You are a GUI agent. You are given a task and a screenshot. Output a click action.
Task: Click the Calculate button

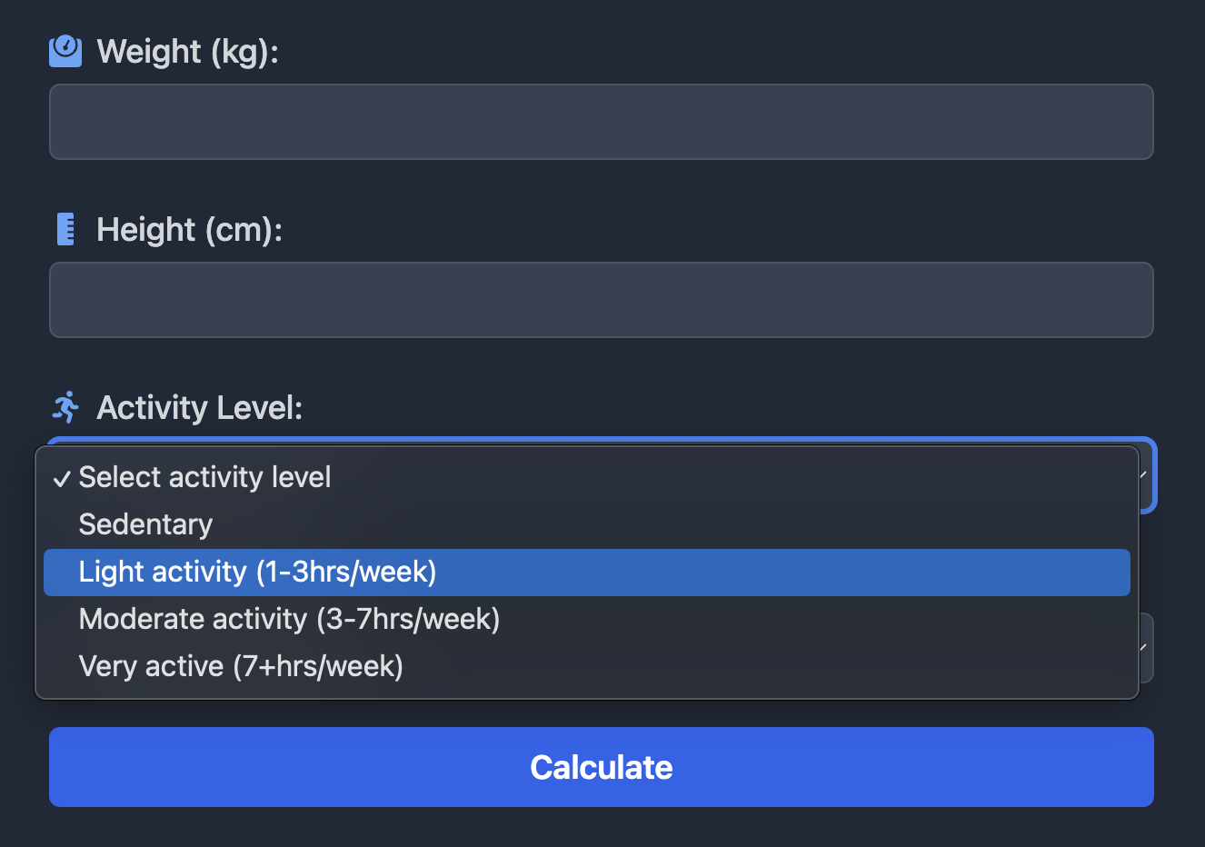[x=602, y=767]
